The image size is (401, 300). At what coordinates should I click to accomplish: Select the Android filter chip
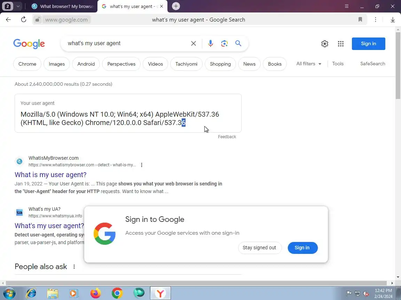86,64
